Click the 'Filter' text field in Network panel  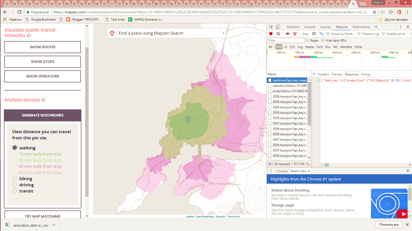[x=286, y=41]
